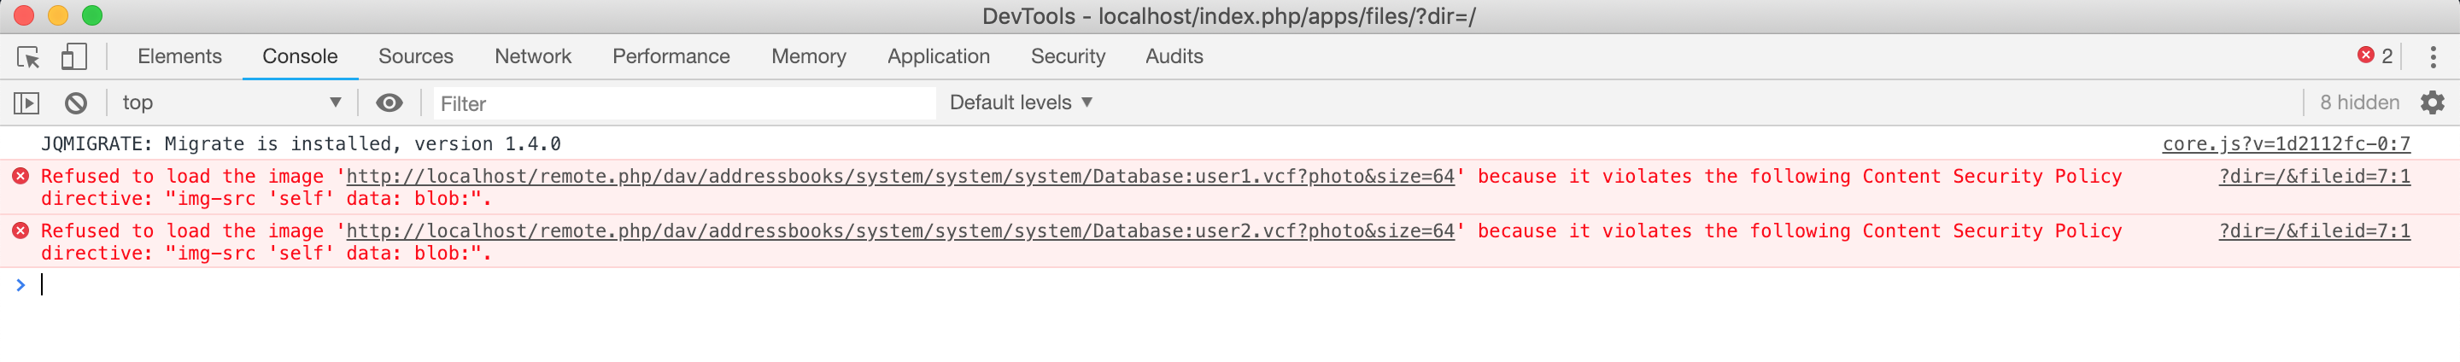Image resolution: width=2460 pixels, height=362 pixels.
Task: Expand the Default levels dropdown
Action: click(x=1020, y=103)
